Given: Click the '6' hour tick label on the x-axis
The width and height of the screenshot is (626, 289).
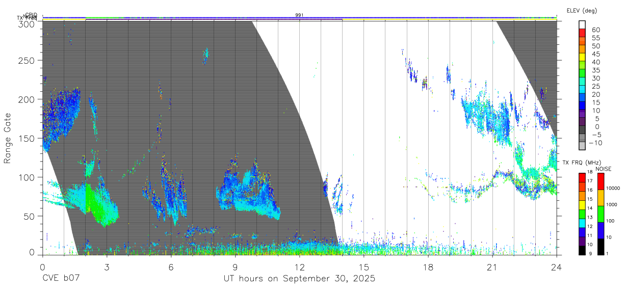Looking at the screenshot, I should coord(171,267).
